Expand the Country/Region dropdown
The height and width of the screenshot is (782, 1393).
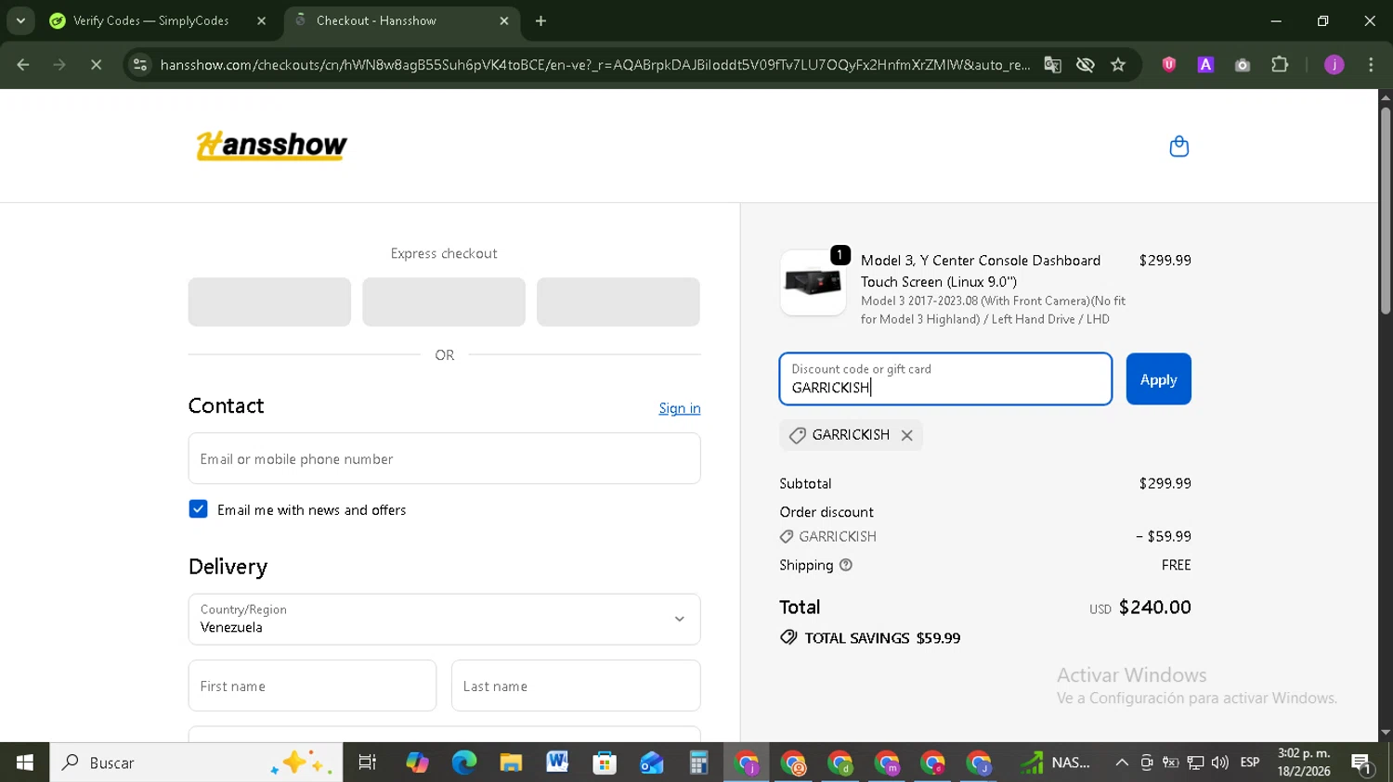pyautogui.click(x=444, y=620)
